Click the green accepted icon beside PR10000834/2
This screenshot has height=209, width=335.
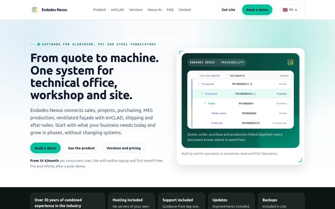point(255,94)
